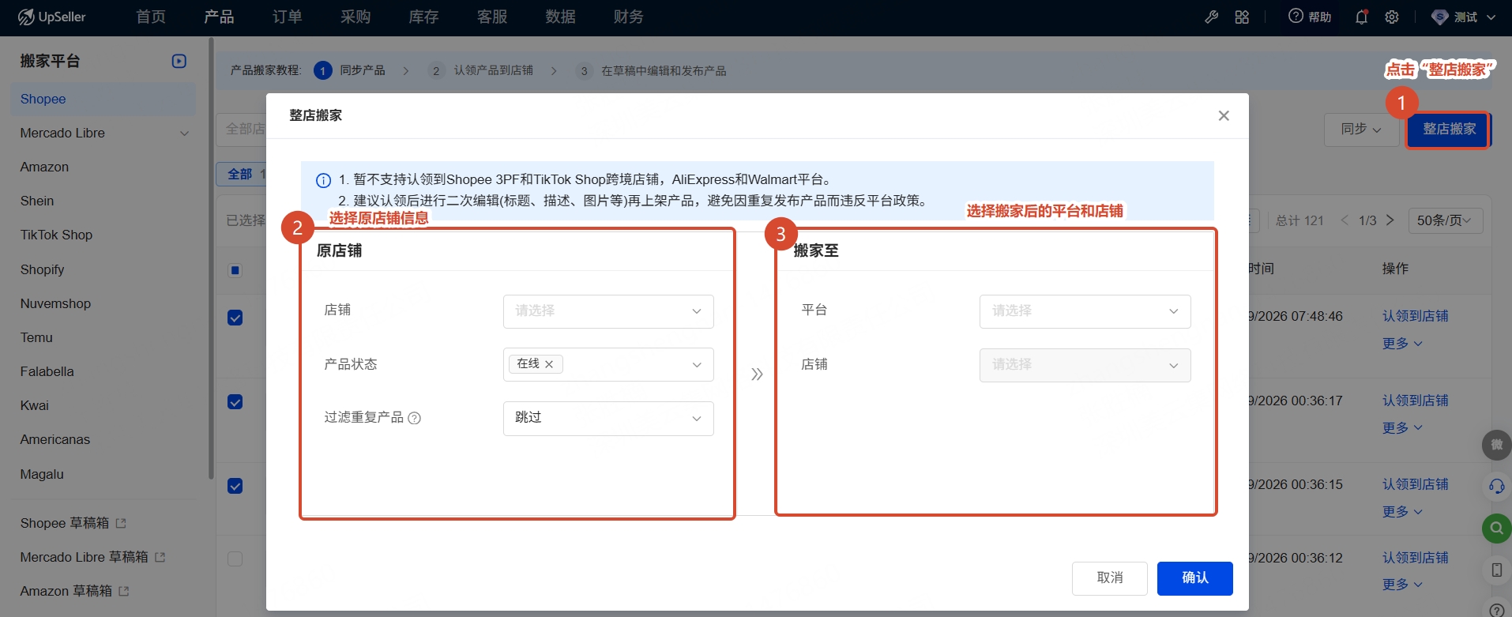Click tutorial step 同步产品

(350, 70)
